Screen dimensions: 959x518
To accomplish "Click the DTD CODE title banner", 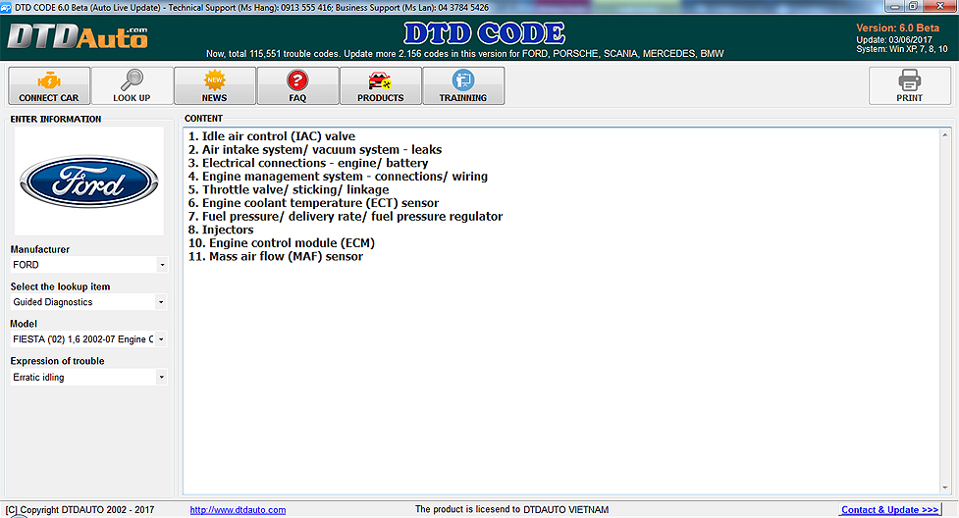I will 484,33.
